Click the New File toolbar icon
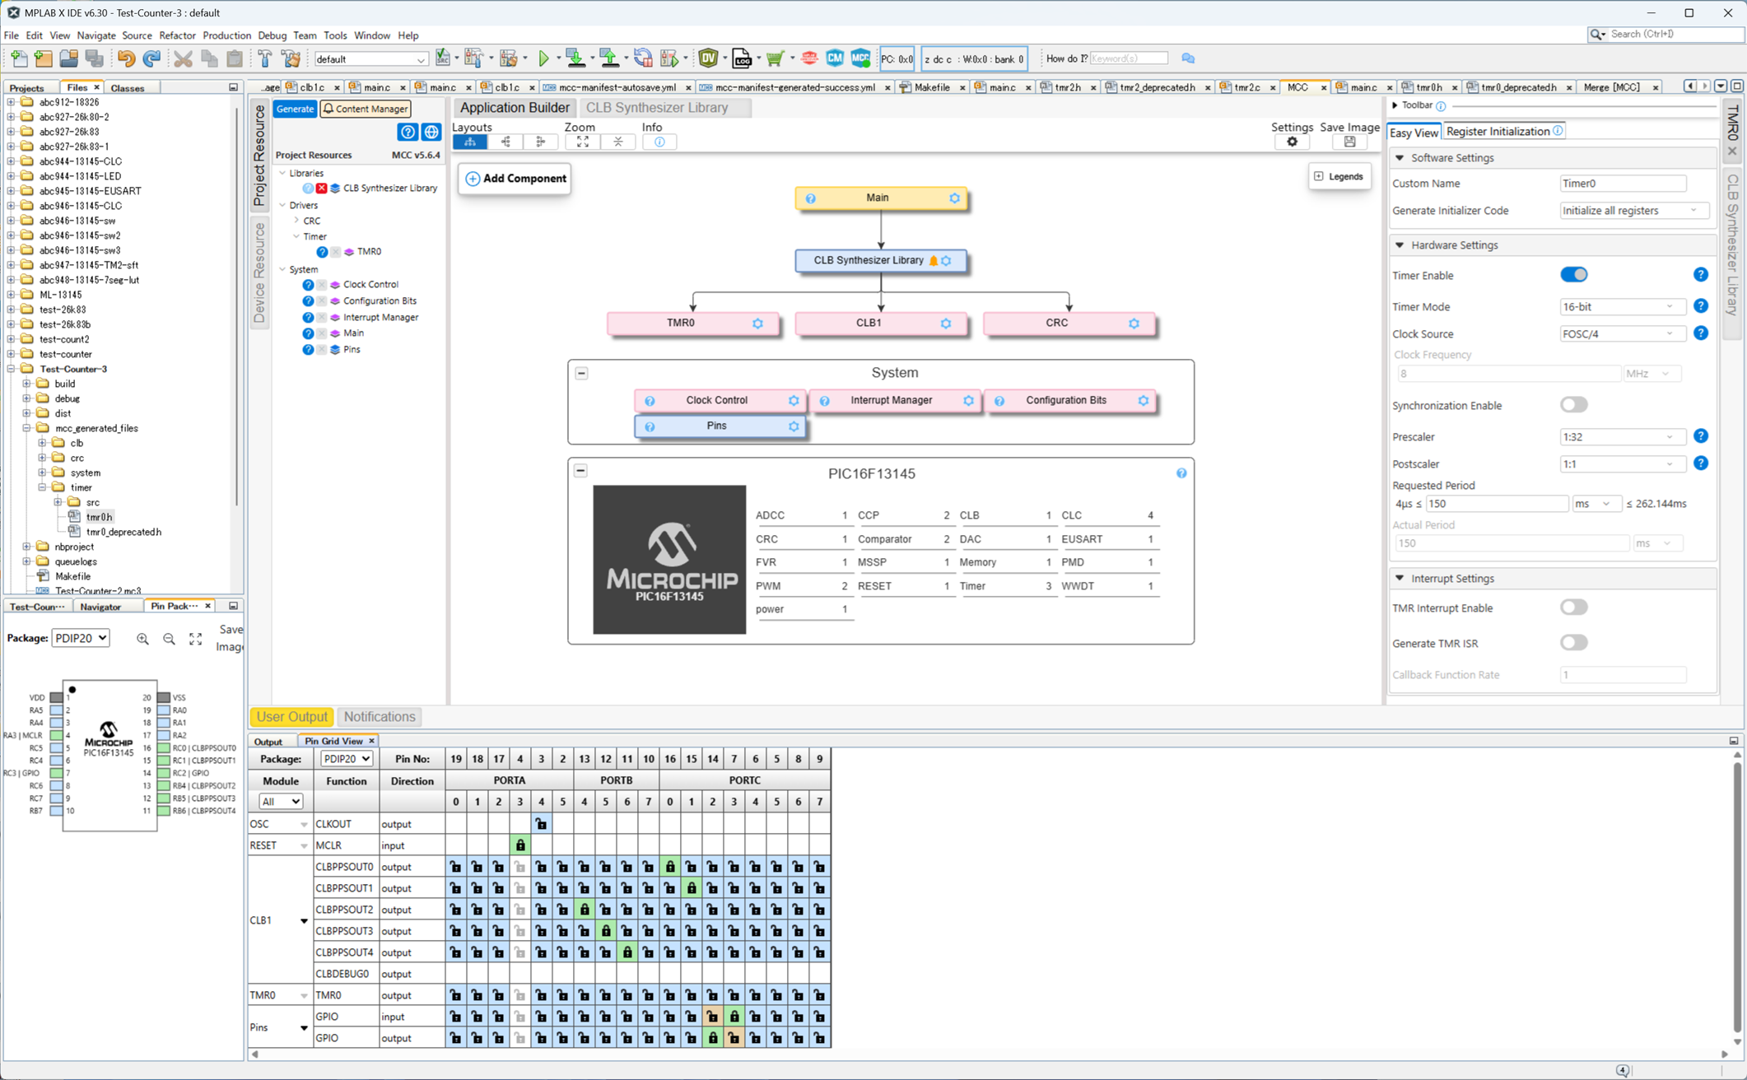 point(18,58)
